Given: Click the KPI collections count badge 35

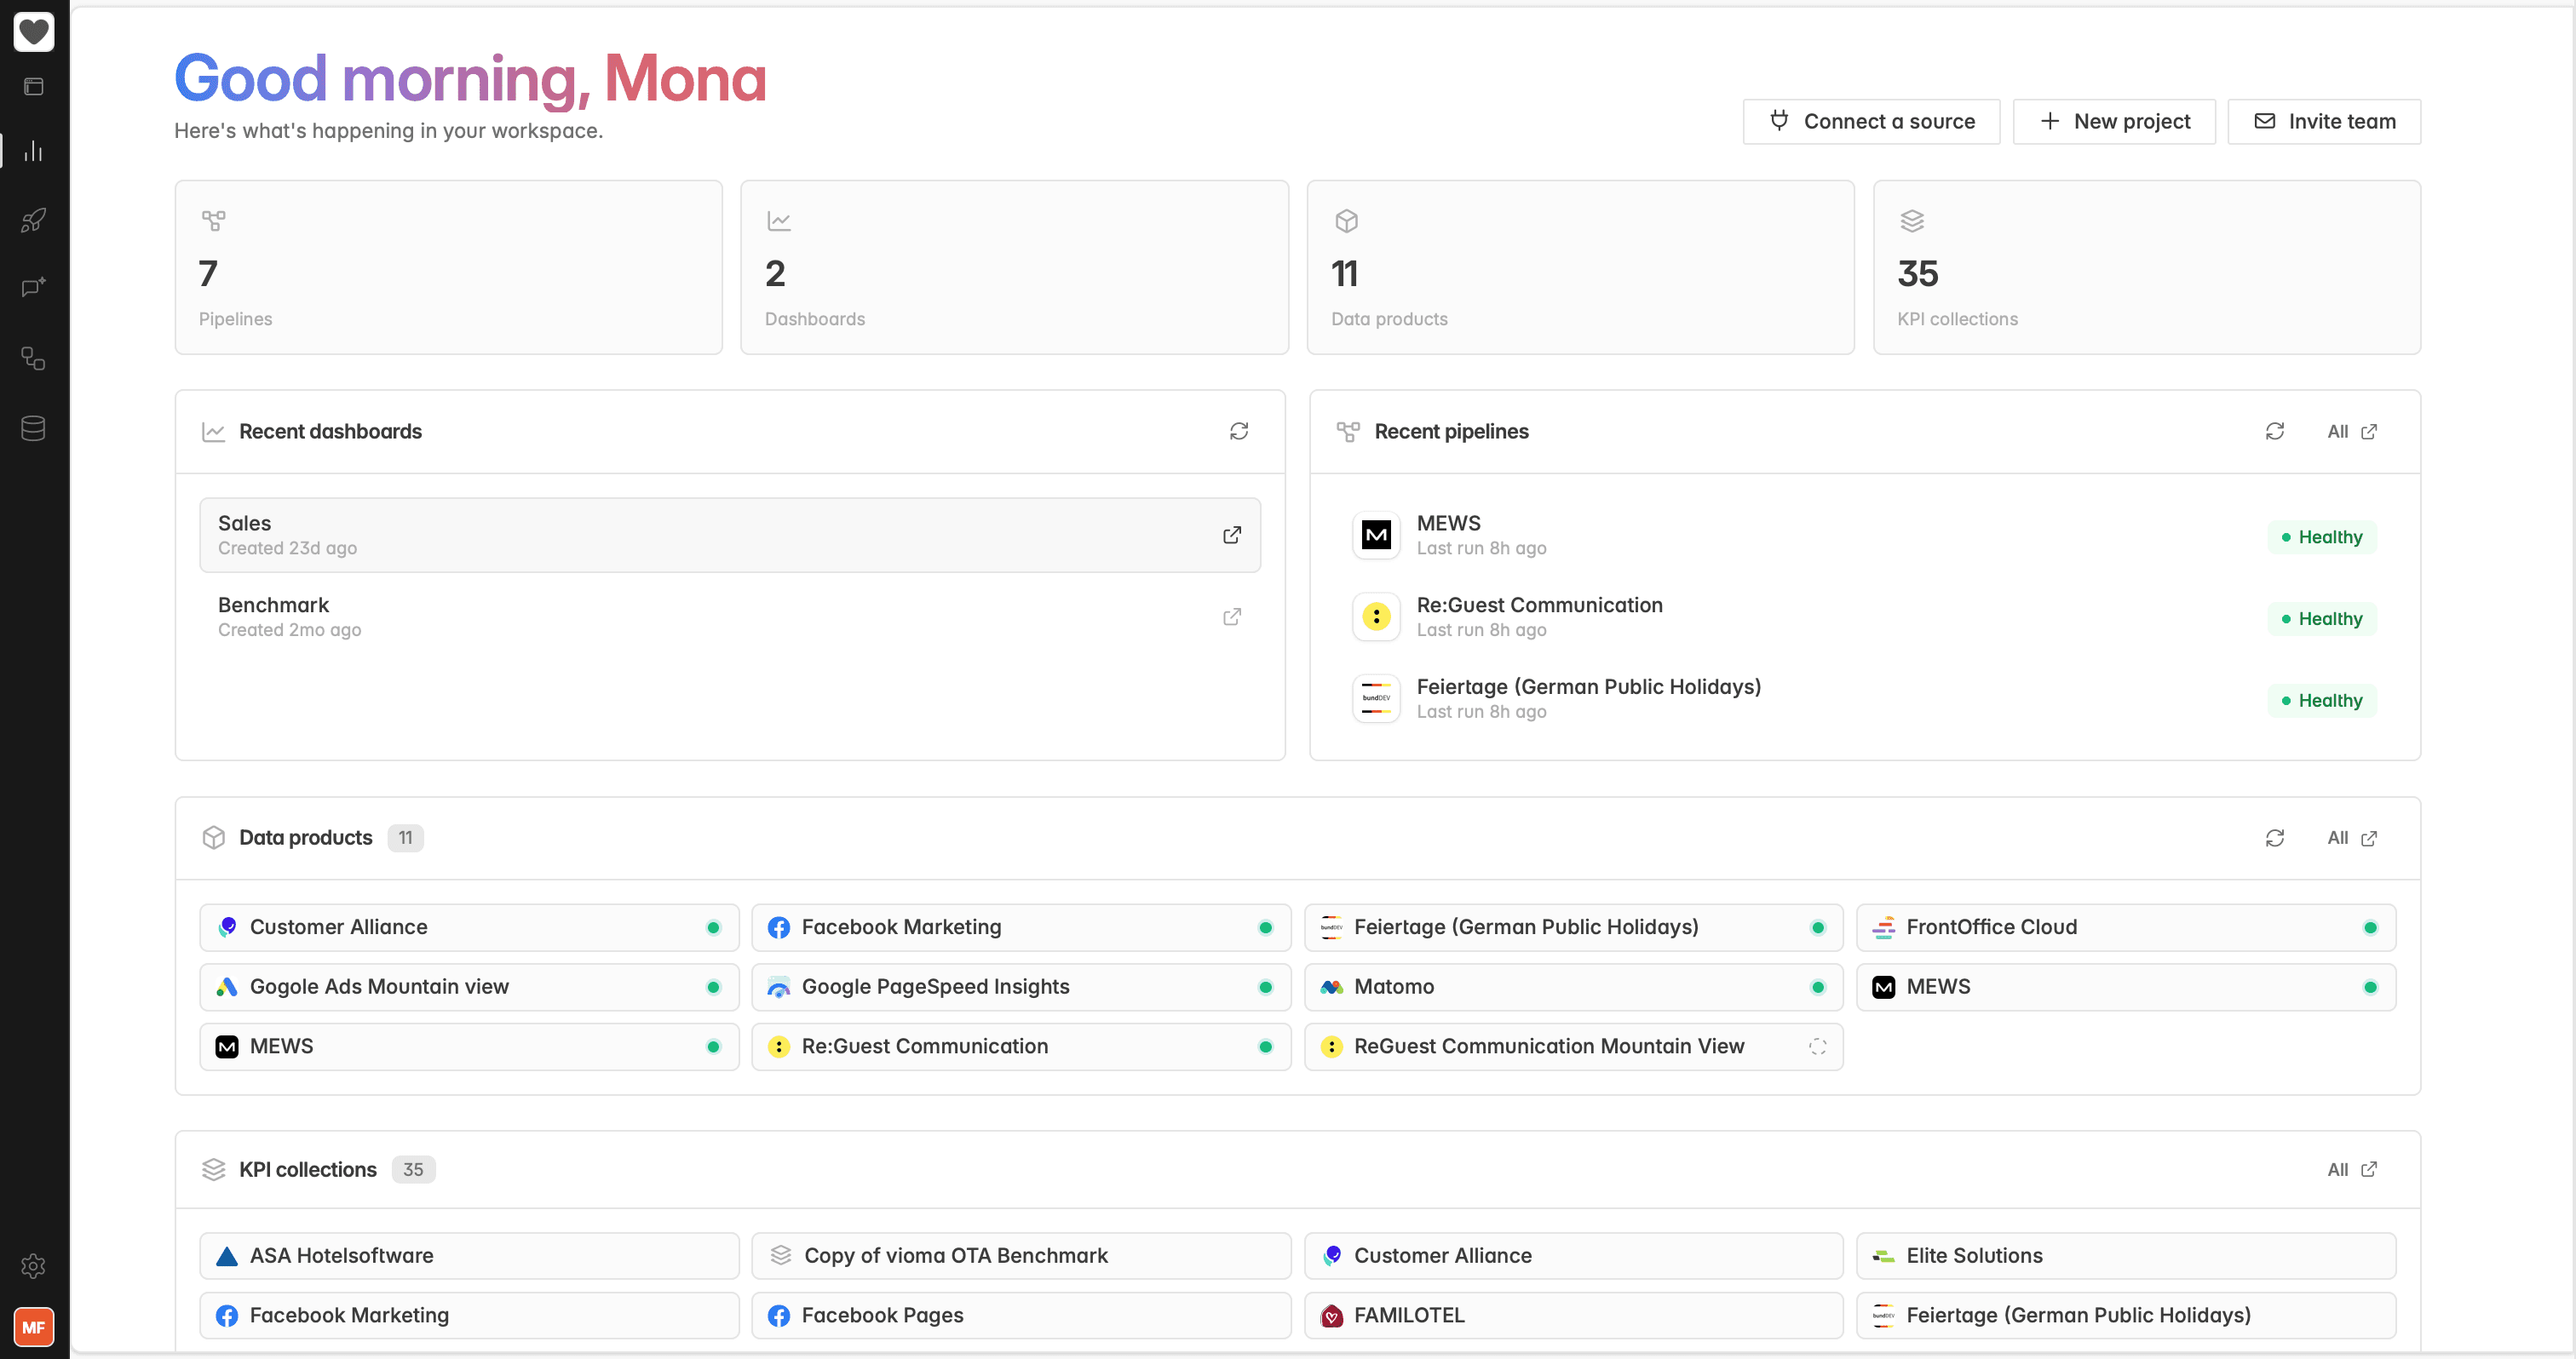Looking at the screenshot, I should [x=413, y=1170].
